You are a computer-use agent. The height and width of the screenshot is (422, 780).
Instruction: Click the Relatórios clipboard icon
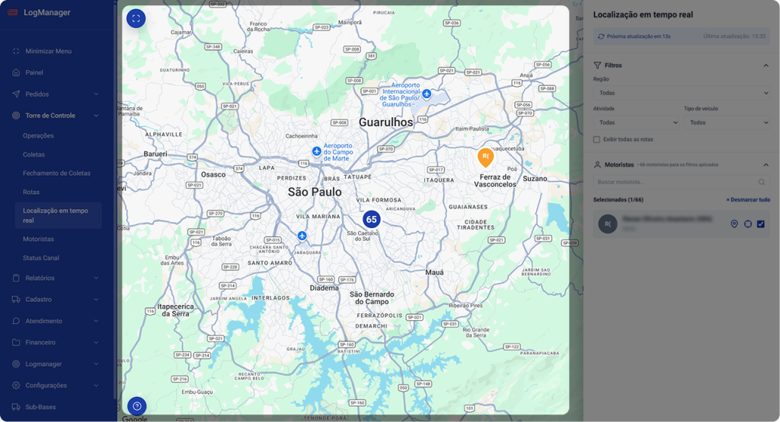16,278
